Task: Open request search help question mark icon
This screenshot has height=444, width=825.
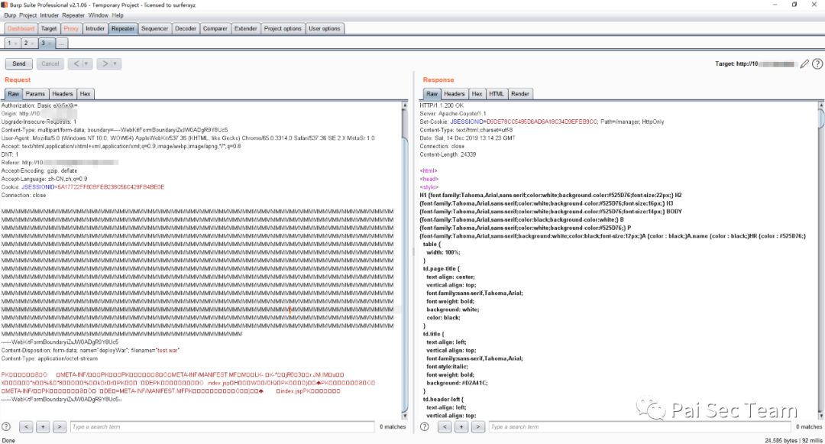Action: pyautogui.click(x=6, y=426)
